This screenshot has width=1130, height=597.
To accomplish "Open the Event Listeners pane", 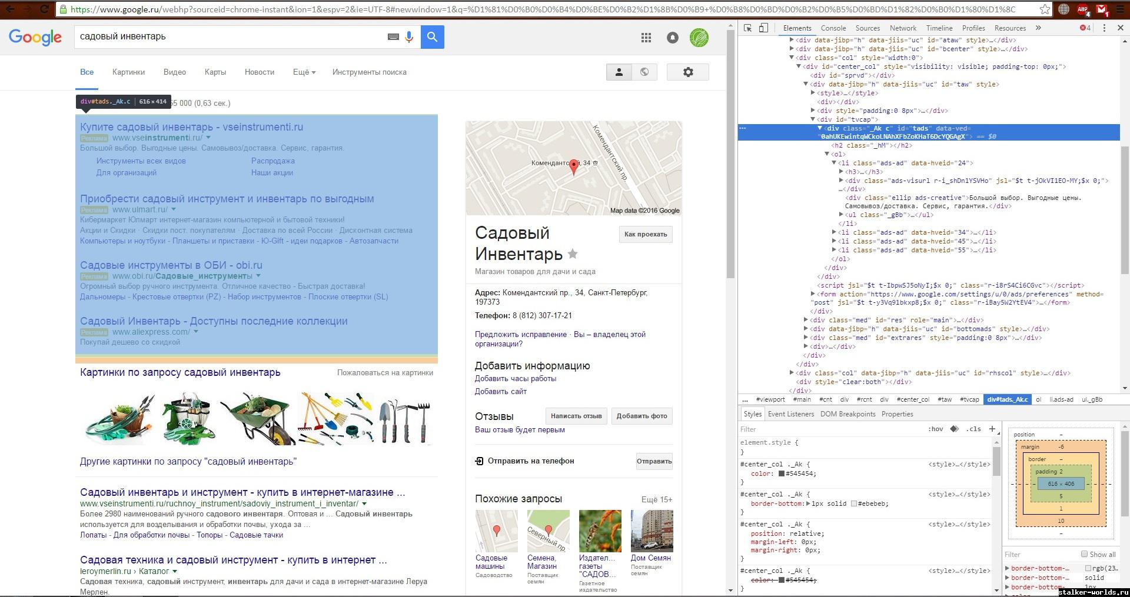I will pos(791,414).
